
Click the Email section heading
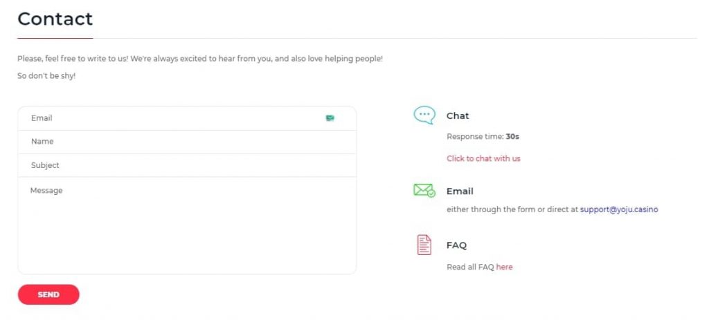coord(460,191)
